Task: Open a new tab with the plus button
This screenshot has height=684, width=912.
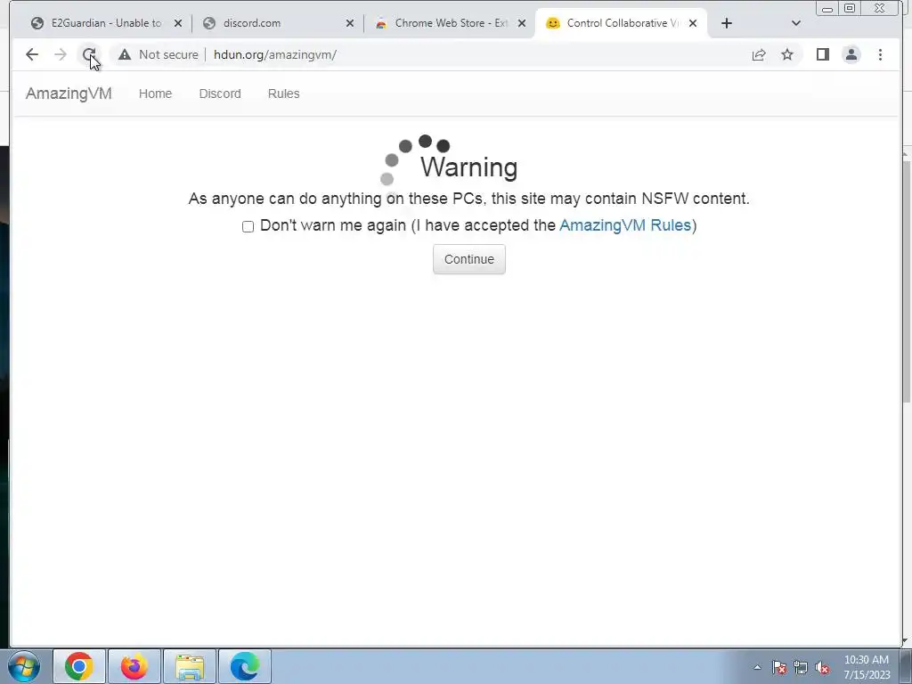Action: click(x=727, y=23)
